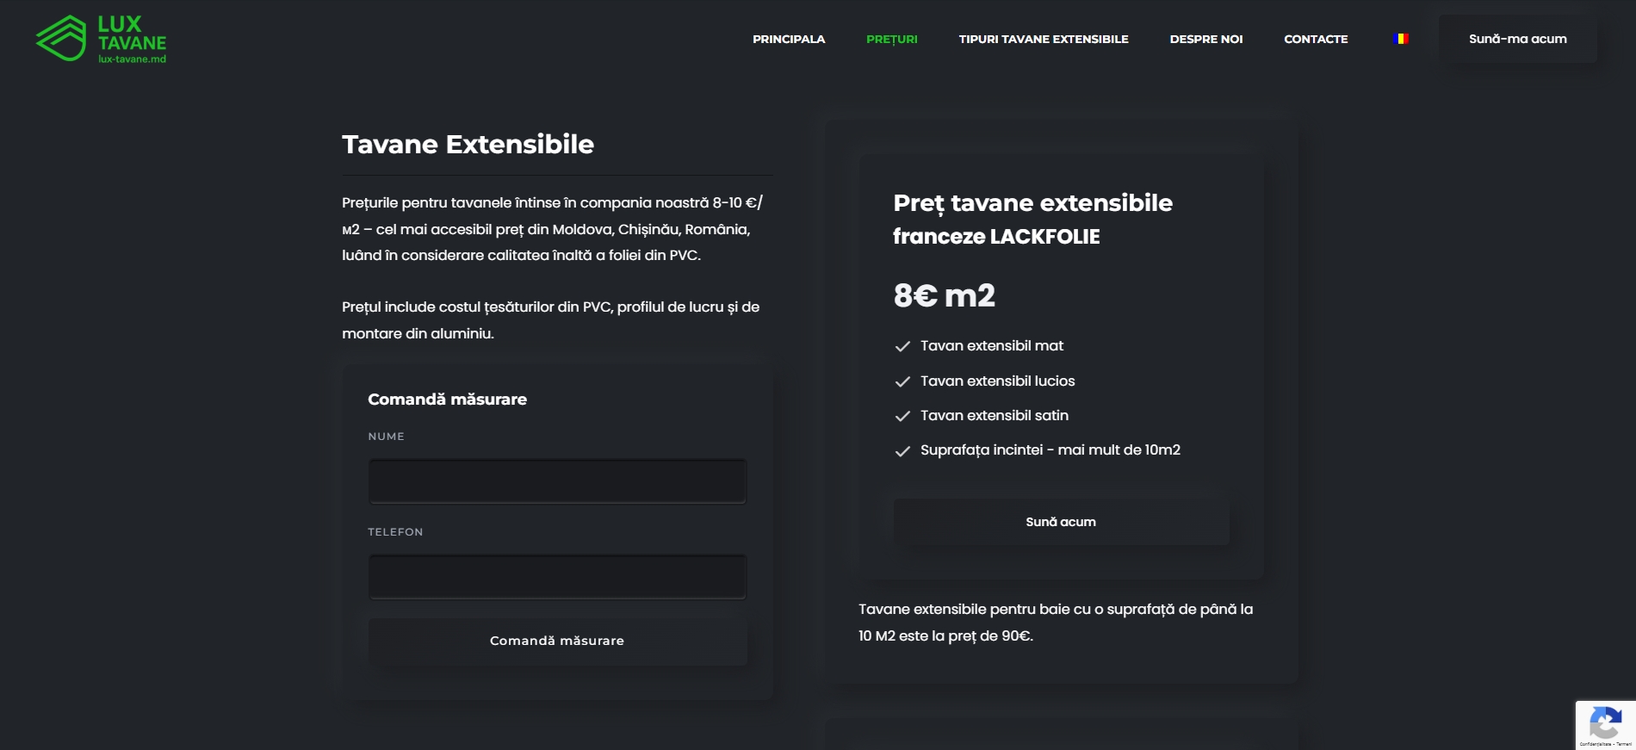This screenshot has width=1636, height=750.
Task: Open the reCAPTCHA Confidențialitate link
Action: coord(1595,744)
